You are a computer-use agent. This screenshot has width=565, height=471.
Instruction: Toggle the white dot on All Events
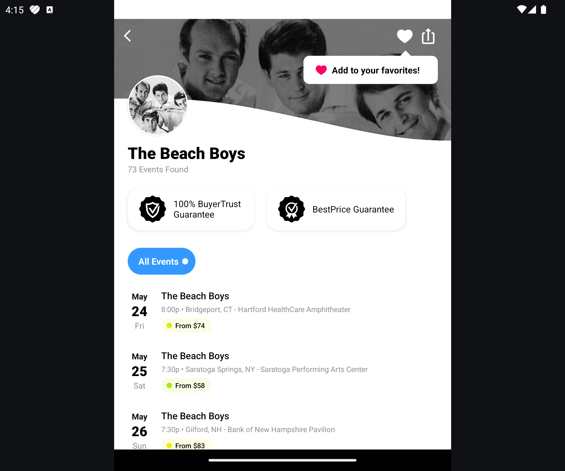coord(185,261)
